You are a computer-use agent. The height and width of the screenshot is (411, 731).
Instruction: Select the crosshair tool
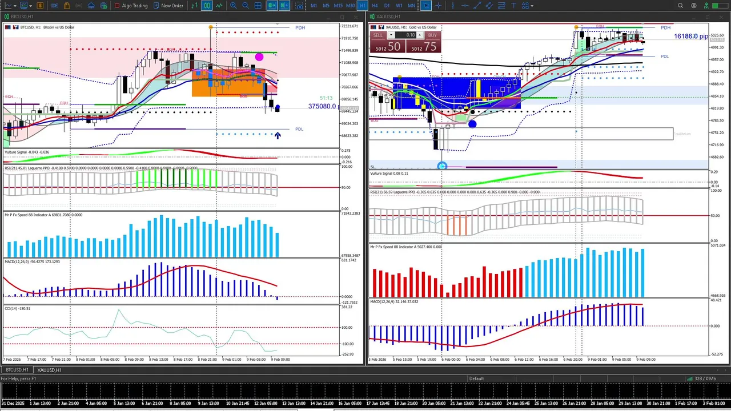coord(439,6)
